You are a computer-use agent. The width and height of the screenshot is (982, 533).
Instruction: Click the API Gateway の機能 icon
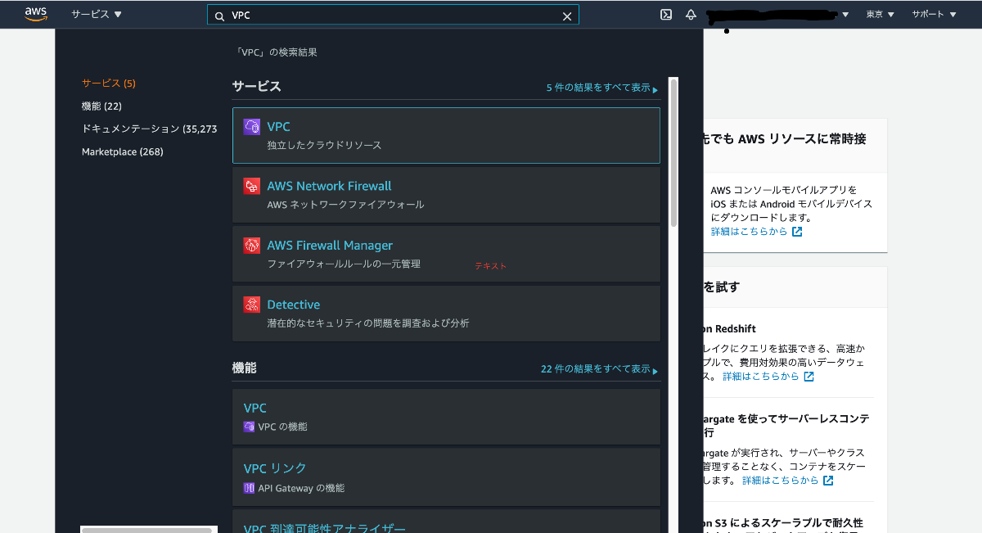pos(249,488)
